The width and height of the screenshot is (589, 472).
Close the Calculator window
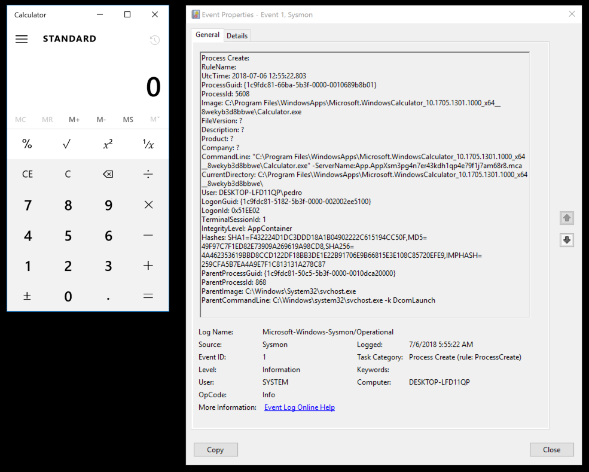tap(155, 14)
